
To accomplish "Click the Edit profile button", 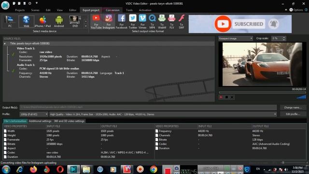I will point(293,114).
